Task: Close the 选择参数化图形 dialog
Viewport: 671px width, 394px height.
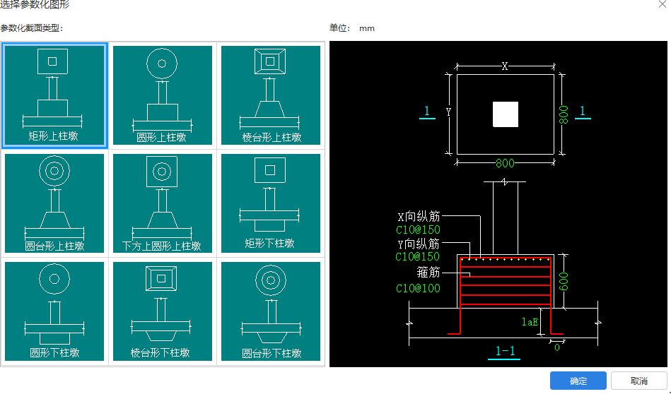Action: [x=662, y=4]
